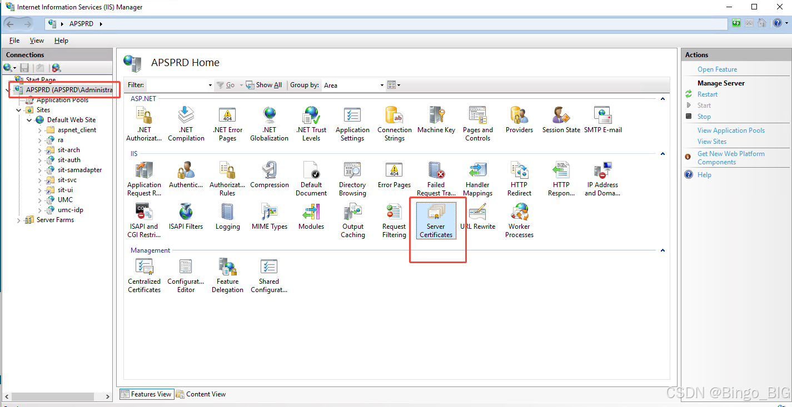
Task: Open the Worker Processes feature
Action: point(519,220)
